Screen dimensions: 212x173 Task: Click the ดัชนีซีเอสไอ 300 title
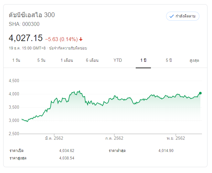[32, 15]
